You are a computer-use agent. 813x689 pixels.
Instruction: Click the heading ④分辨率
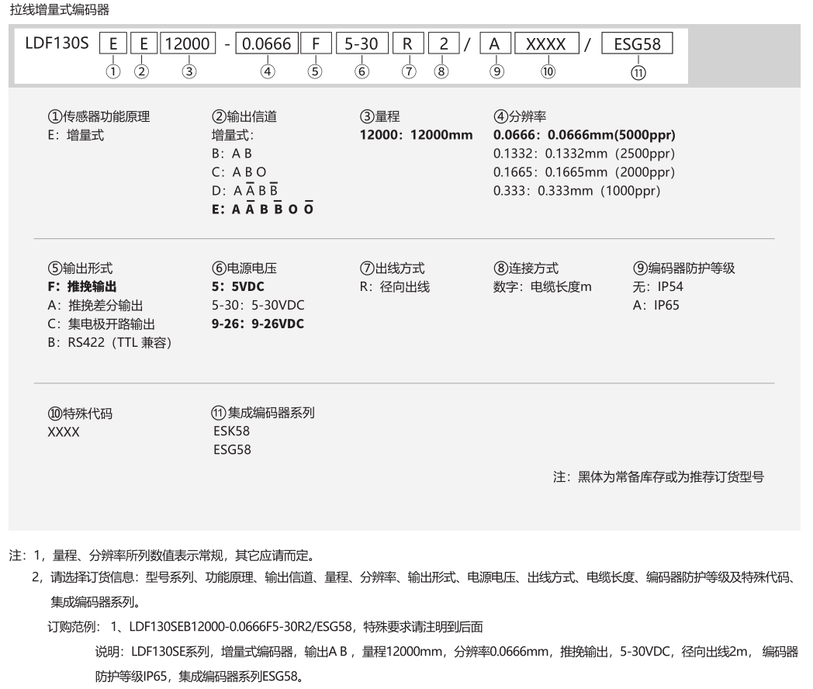520,116
